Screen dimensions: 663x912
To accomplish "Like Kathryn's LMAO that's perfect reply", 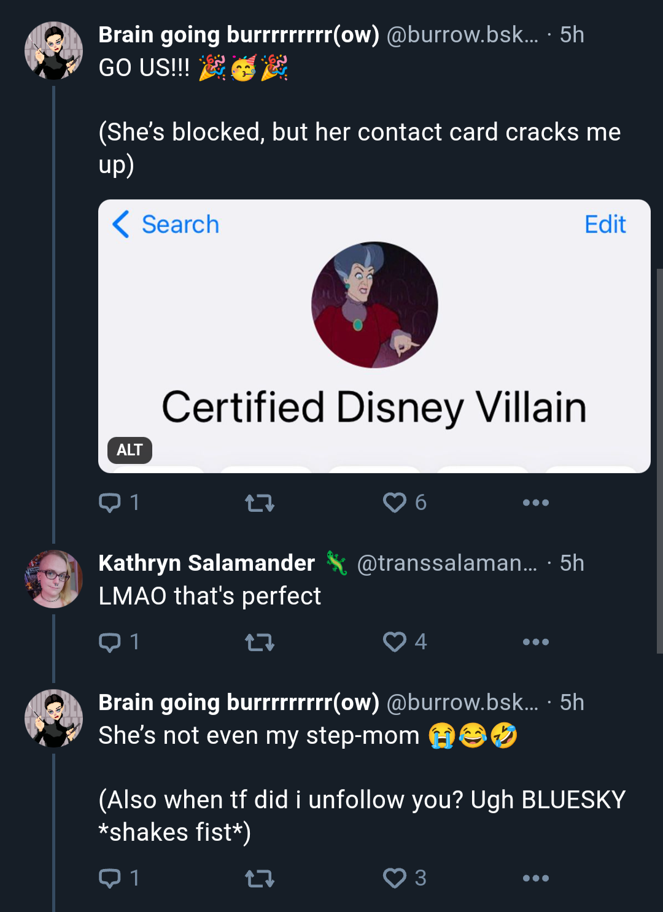I will coord(404,642).
